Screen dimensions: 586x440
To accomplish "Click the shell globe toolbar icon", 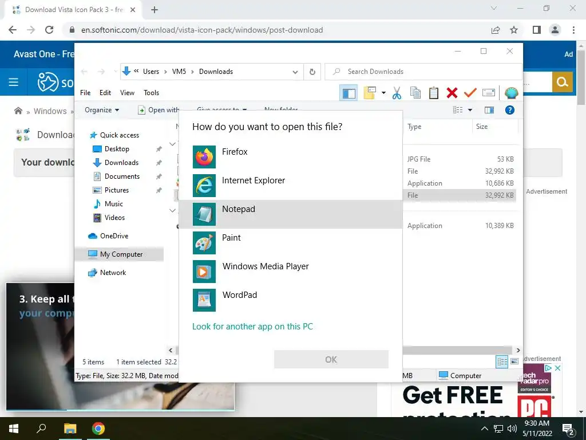I will 511,93.
